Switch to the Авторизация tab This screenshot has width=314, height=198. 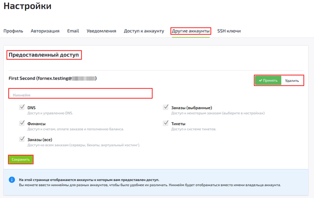click(45, 31)
